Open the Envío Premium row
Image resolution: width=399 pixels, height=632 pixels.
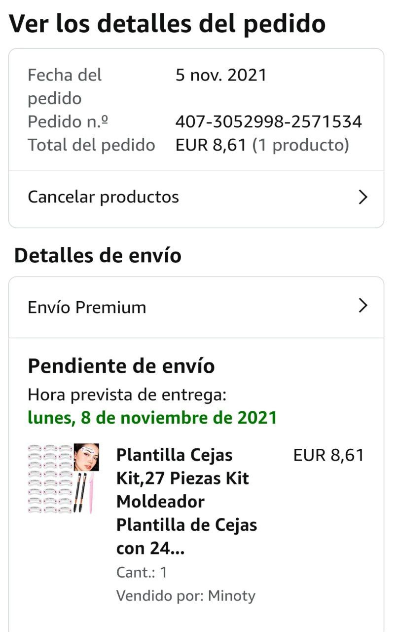(196, 308)
